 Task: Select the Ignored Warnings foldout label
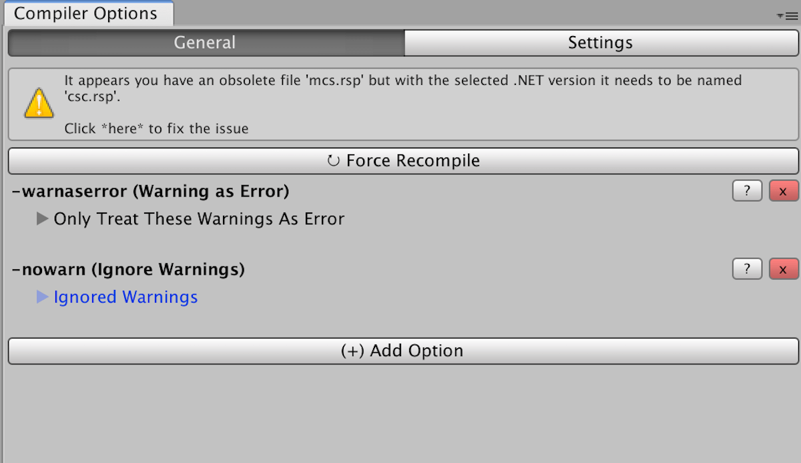point(125,297)
